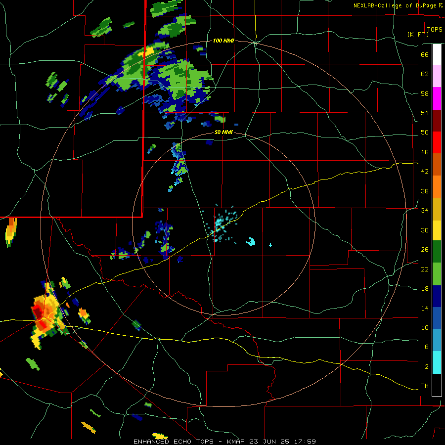Click the 66 value on the legend
Screen dimensions: 445x445
coord(425,55)
